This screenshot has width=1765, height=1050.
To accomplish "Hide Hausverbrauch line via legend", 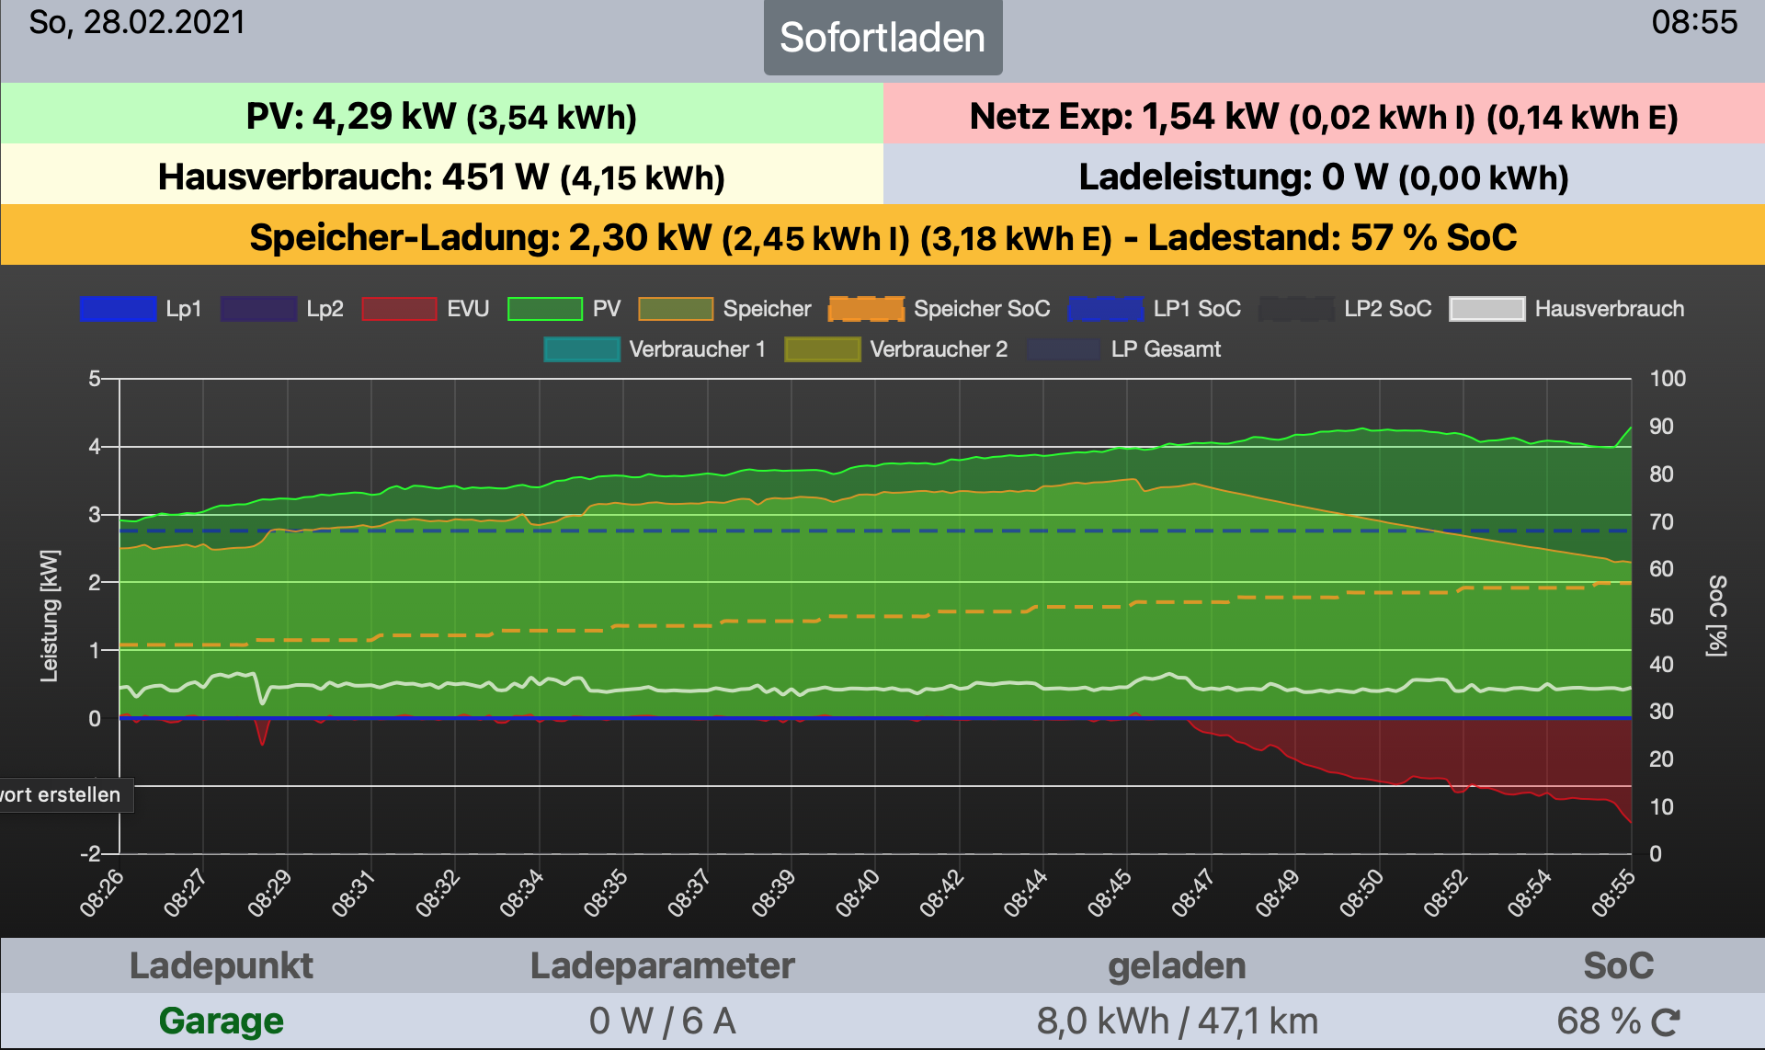I will click(1486, 309).
